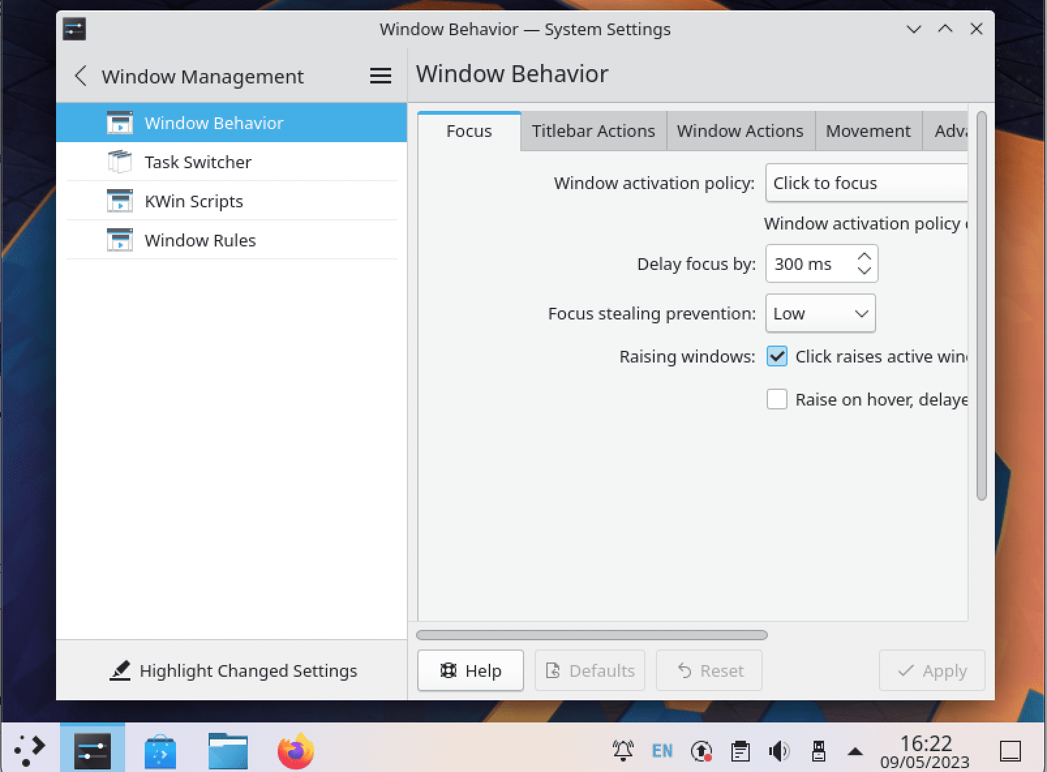Screen dimensions: 1047x772
Task: Click the Defaults button
Action: tap(590, 670)
